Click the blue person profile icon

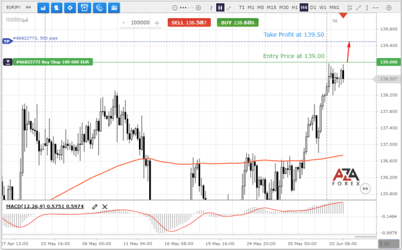[x=57, y=8]
